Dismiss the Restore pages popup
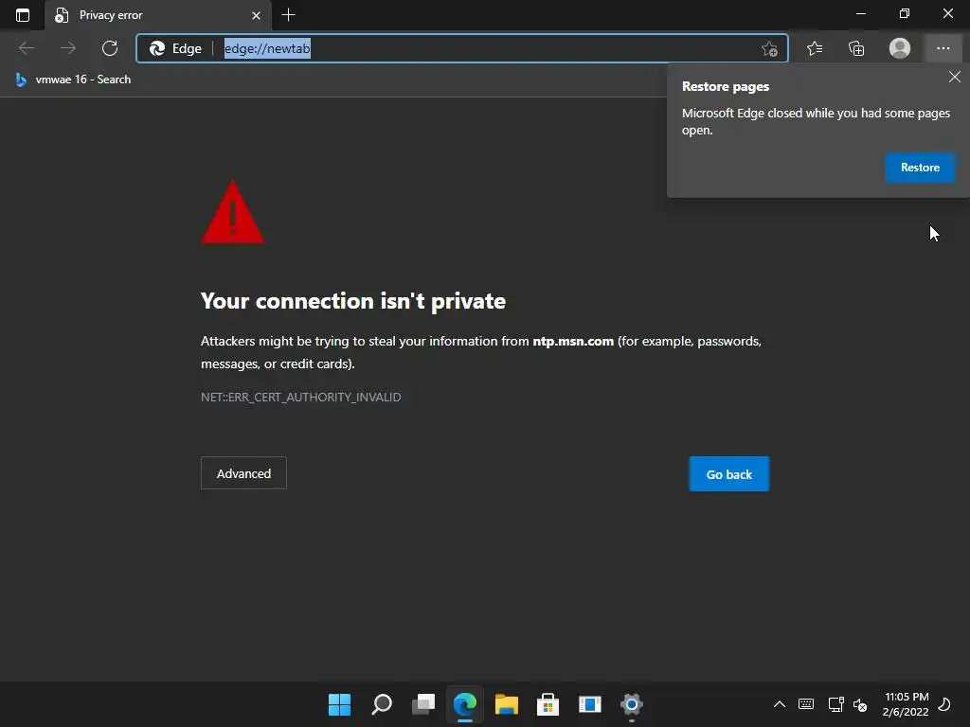This screenshot has height=727, width=970. pyautogui.click(x=955, y=77)
